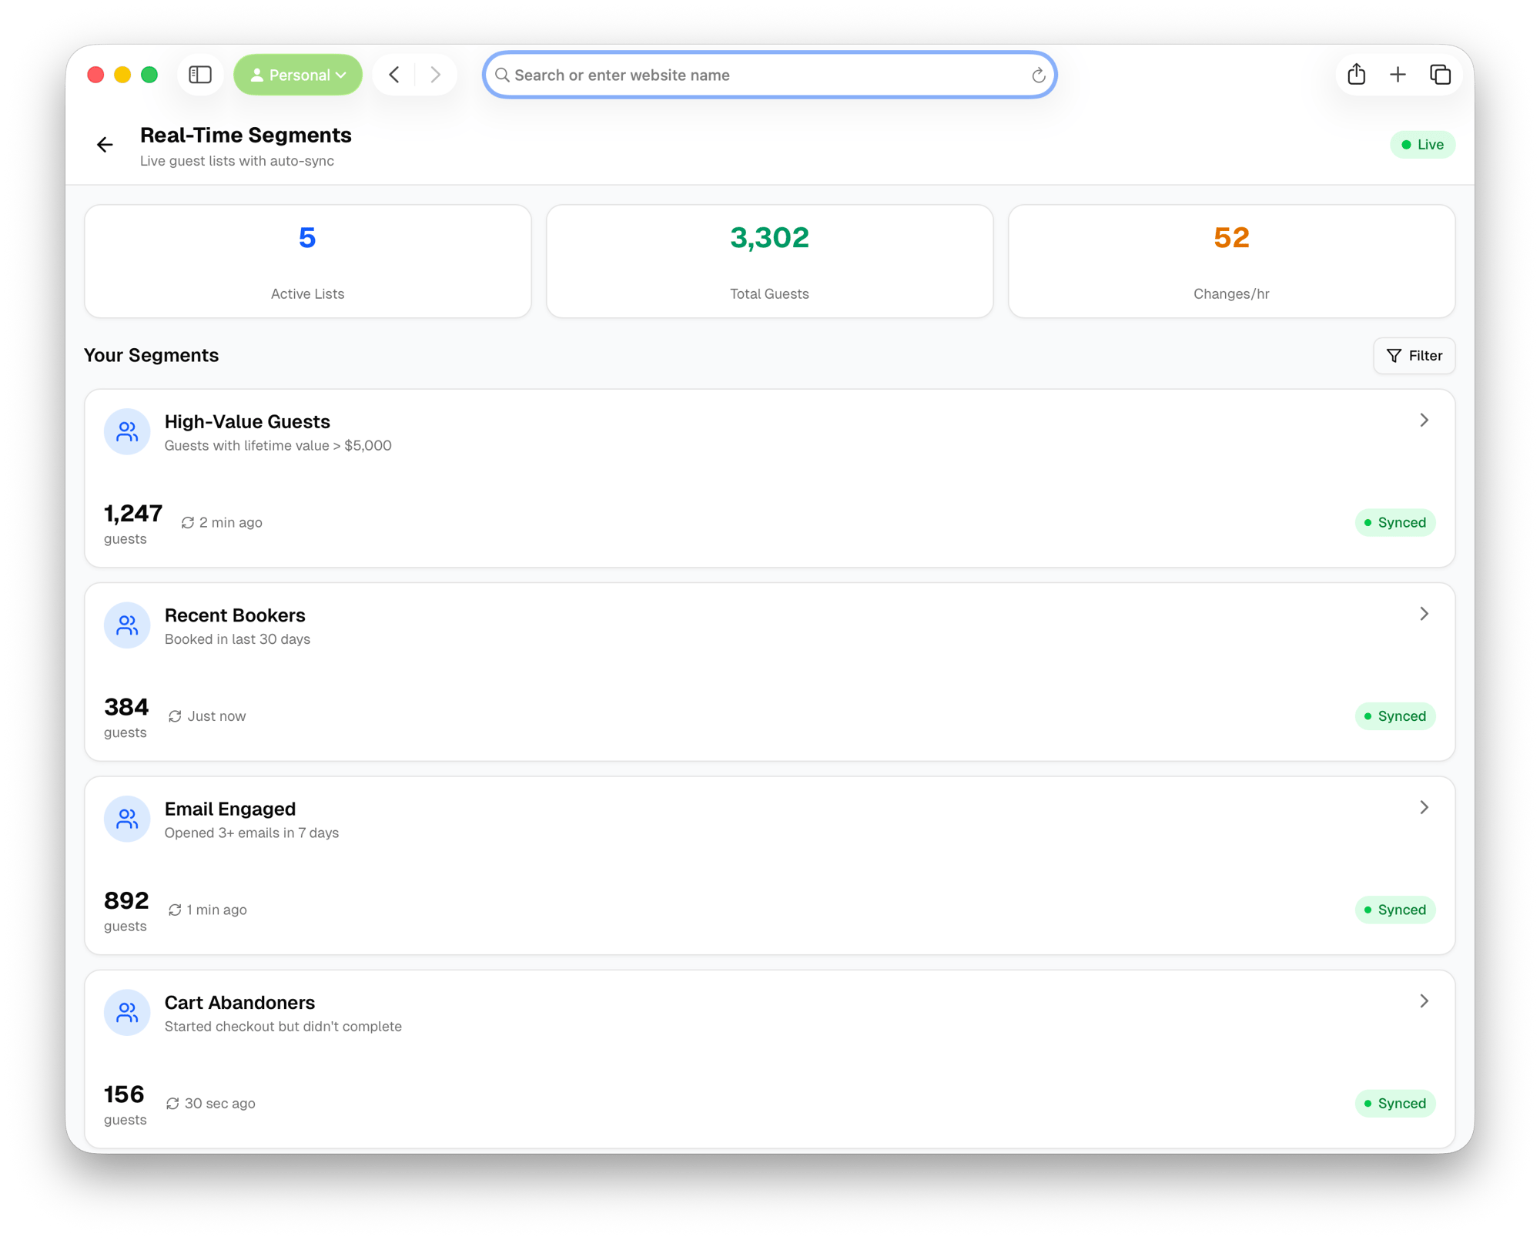Focus the website search address field
The height and width of the screenshot is (1240, 1540).
pos(762,75)
